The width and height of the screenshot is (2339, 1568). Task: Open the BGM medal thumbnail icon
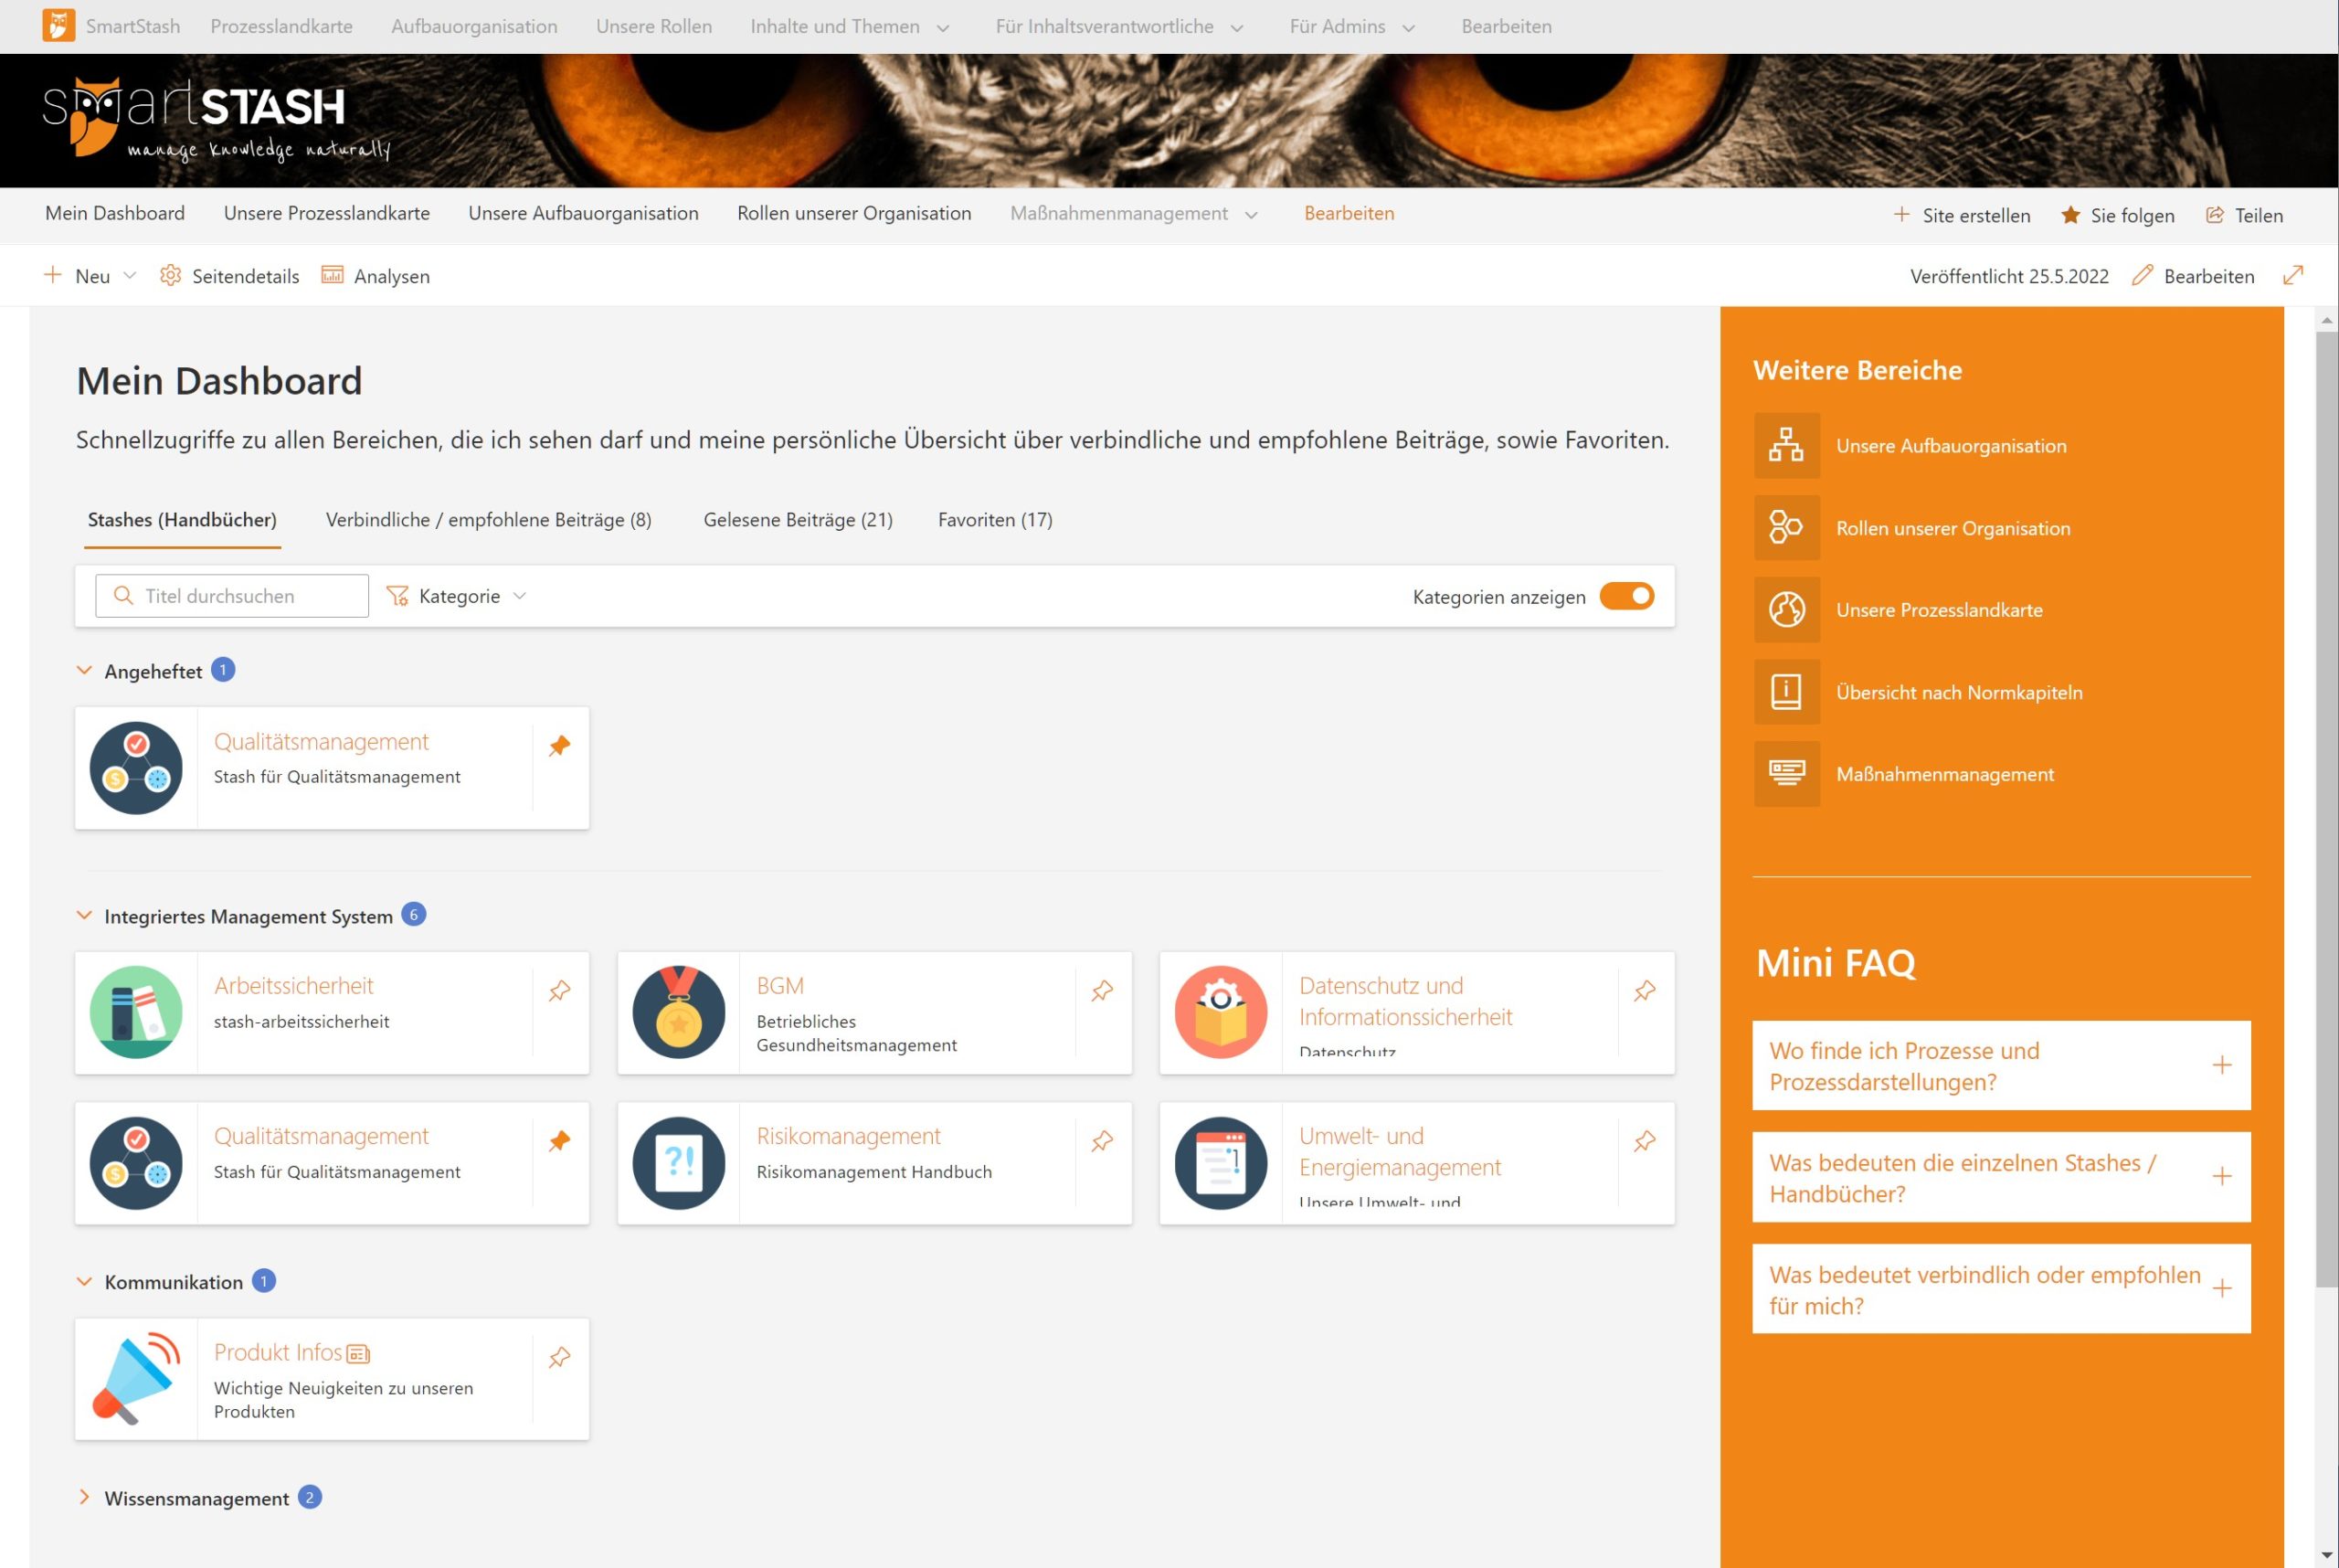(x=678, y=1012)
